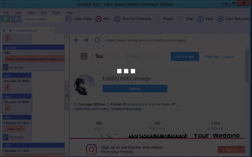Open the Instagram Sign up link
The image size is (252, 157).
(212, 57)
